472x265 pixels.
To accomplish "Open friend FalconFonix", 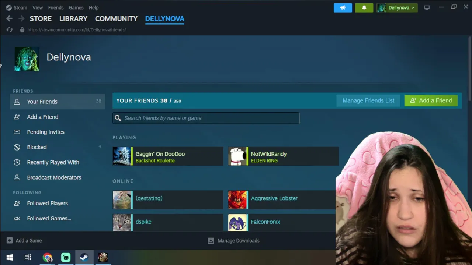I will pyautogui.click(x=282, y=223).
